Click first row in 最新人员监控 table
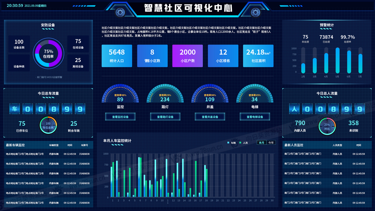This screenshot has width=375, height=211. point(327,154)
